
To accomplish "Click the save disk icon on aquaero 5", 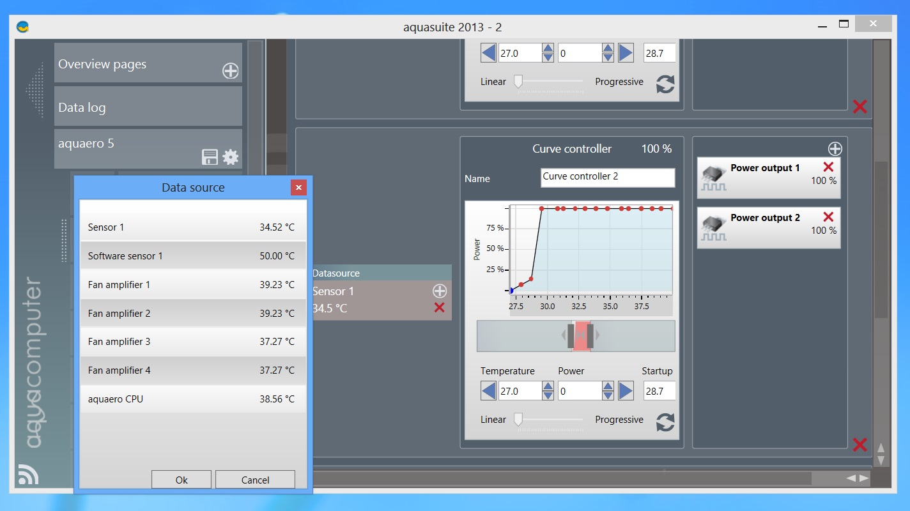I will (210, 157).
